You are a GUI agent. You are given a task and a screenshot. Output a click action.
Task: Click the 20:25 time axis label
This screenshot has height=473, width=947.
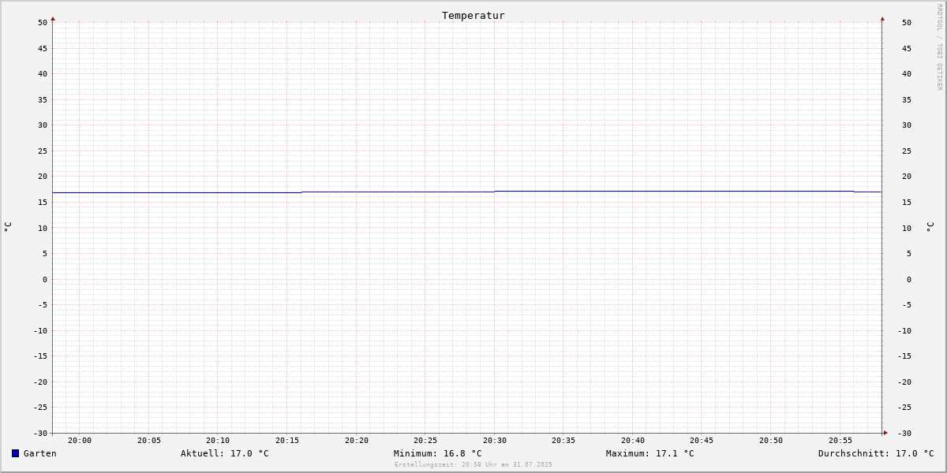[425, 441]
